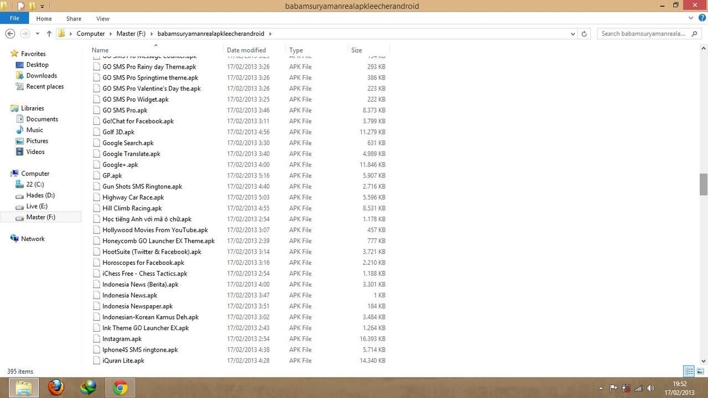
Task: Launch Firefox from the taskbar
Action: click(x=55, y=388)
